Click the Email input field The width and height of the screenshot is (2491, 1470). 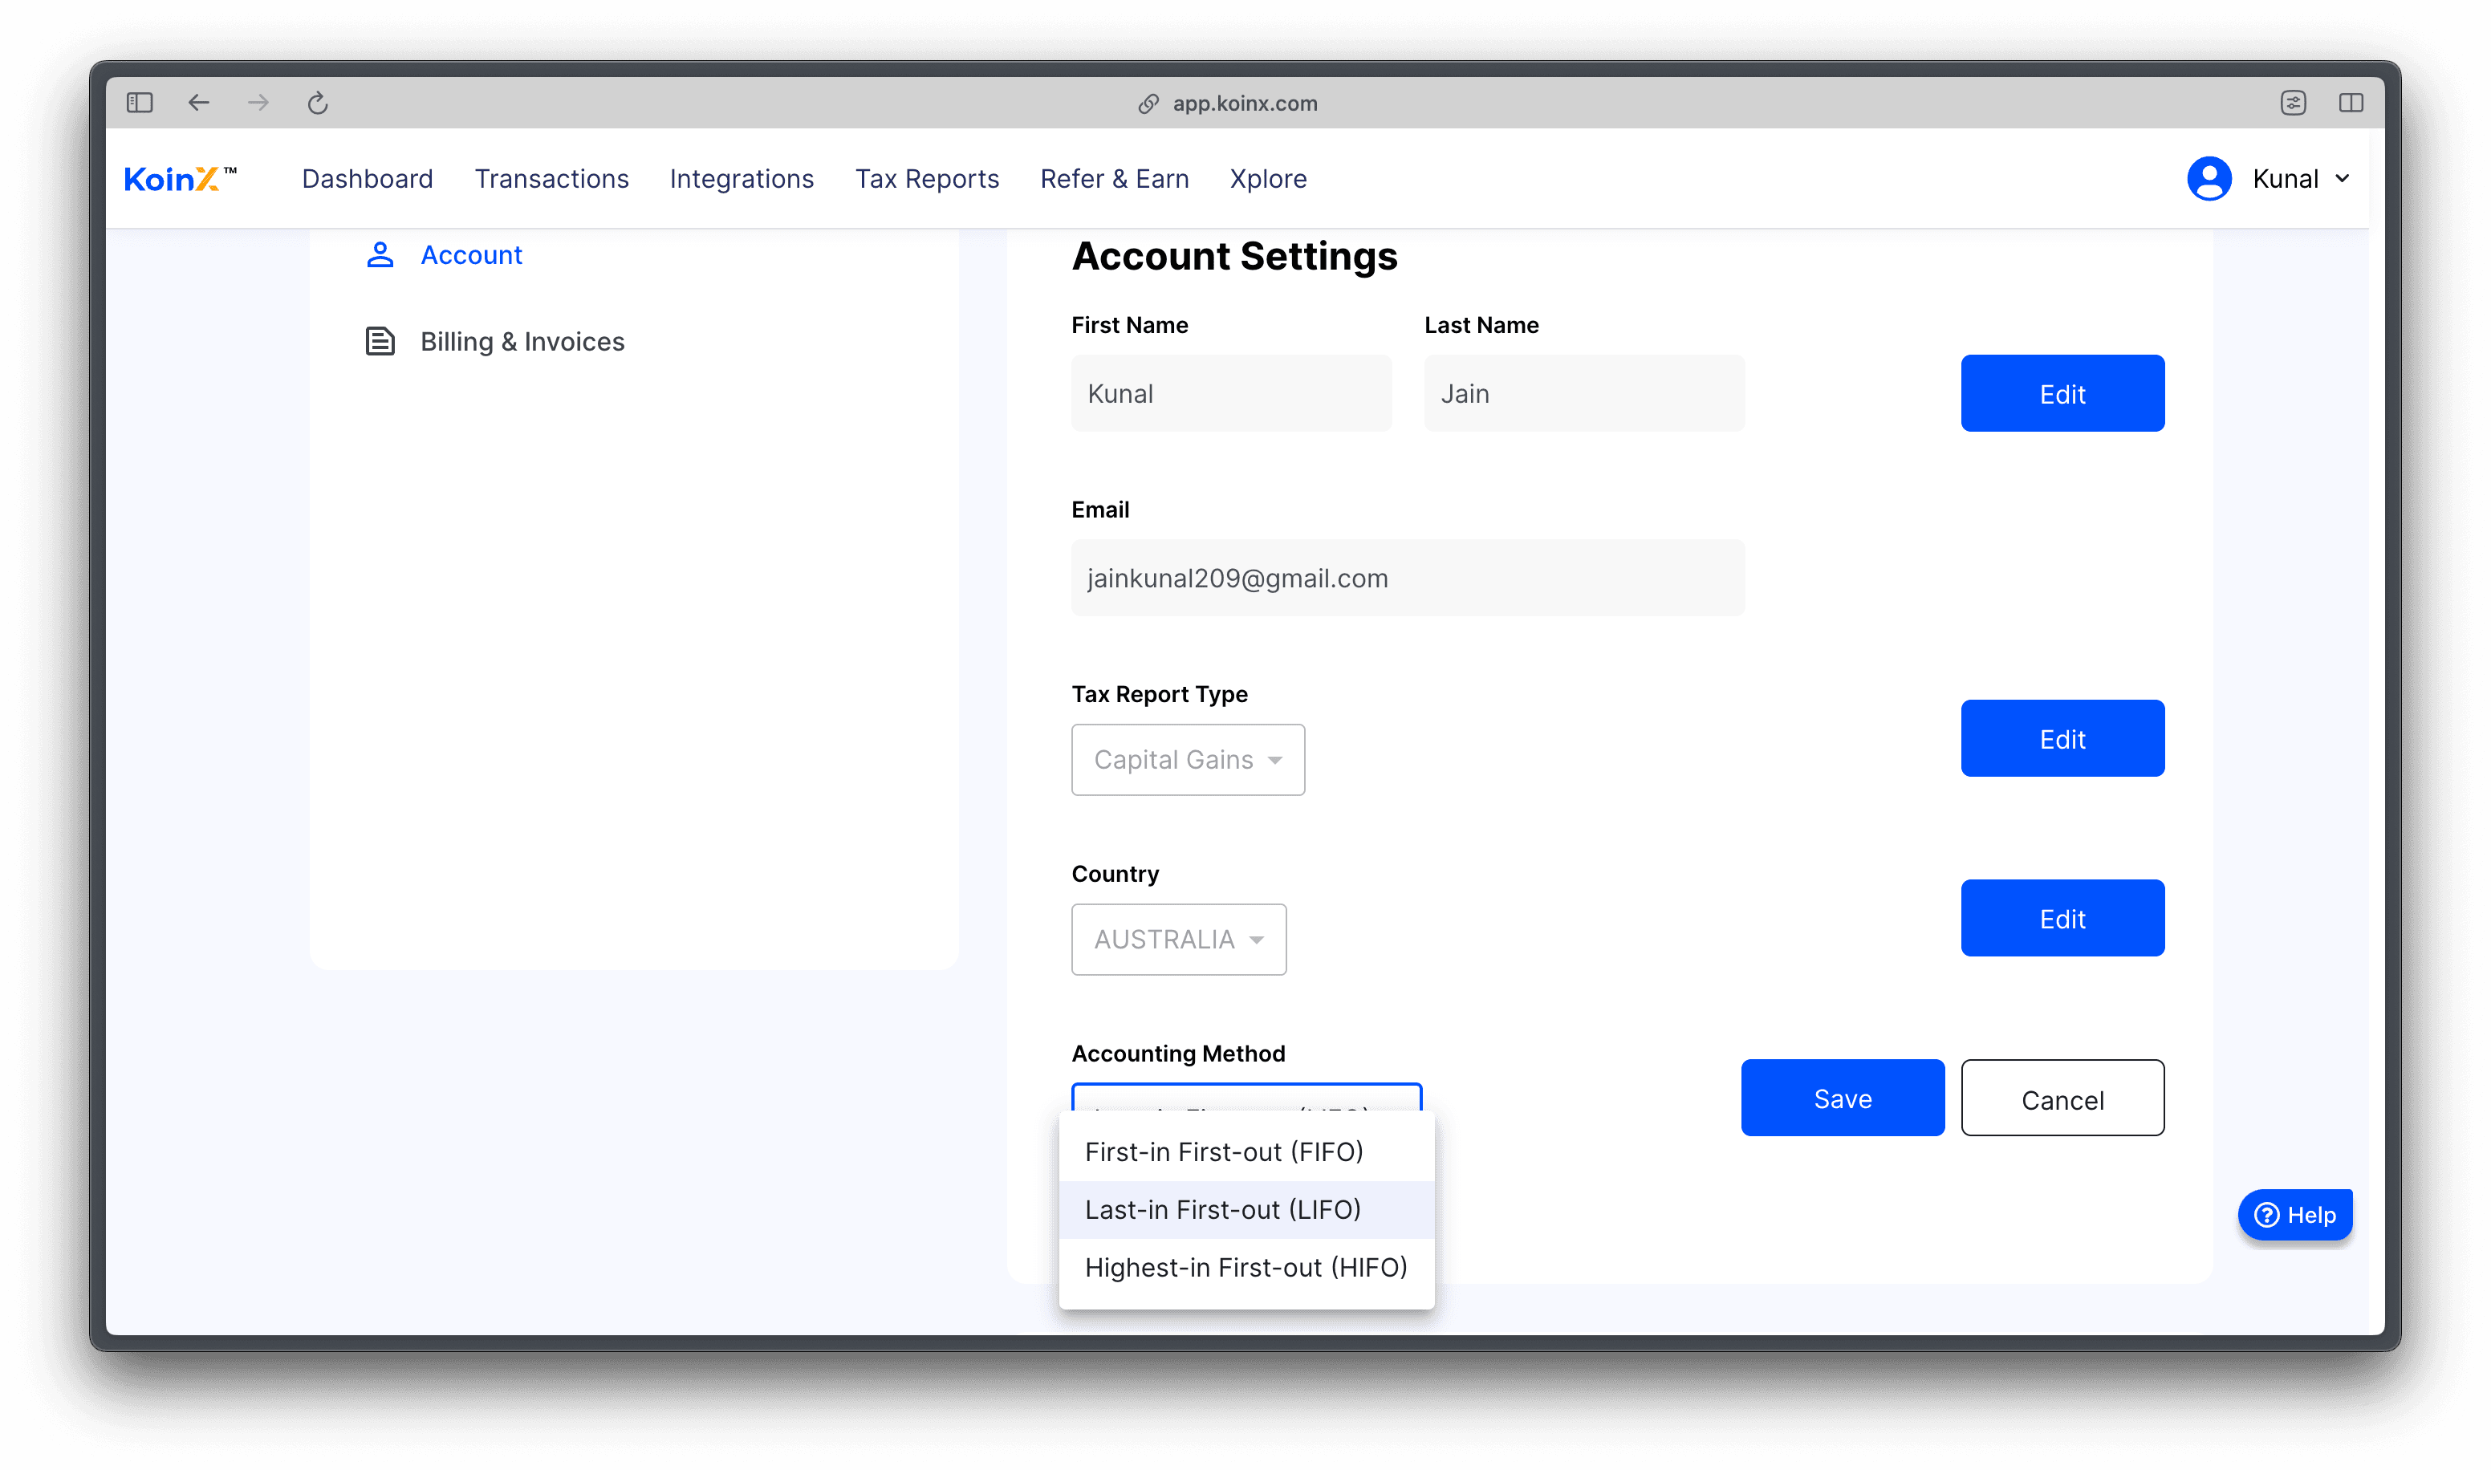[1407, 579]
